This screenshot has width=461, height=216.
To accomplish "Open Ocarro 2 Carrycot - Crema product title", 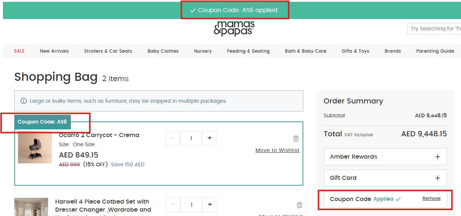I will 99,135.
